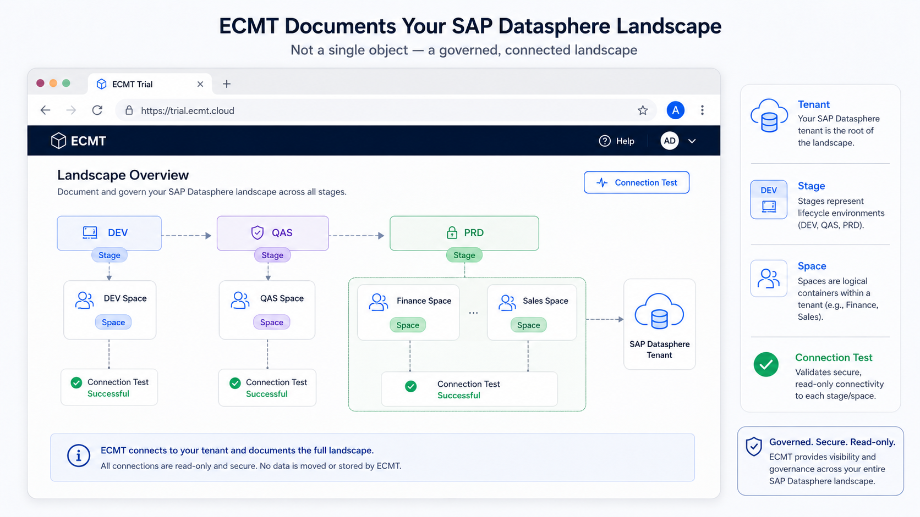Image resolution: width=920 pixels, height=517 pixels.
Task: Click the users icon in Sales Space
Action: pyautogui.click(x=507, y=302)
